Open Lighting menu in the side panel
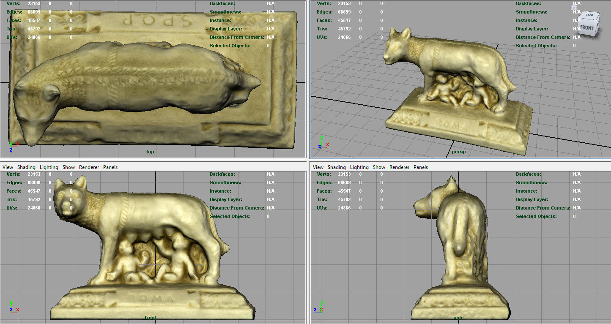 [359, 167]
